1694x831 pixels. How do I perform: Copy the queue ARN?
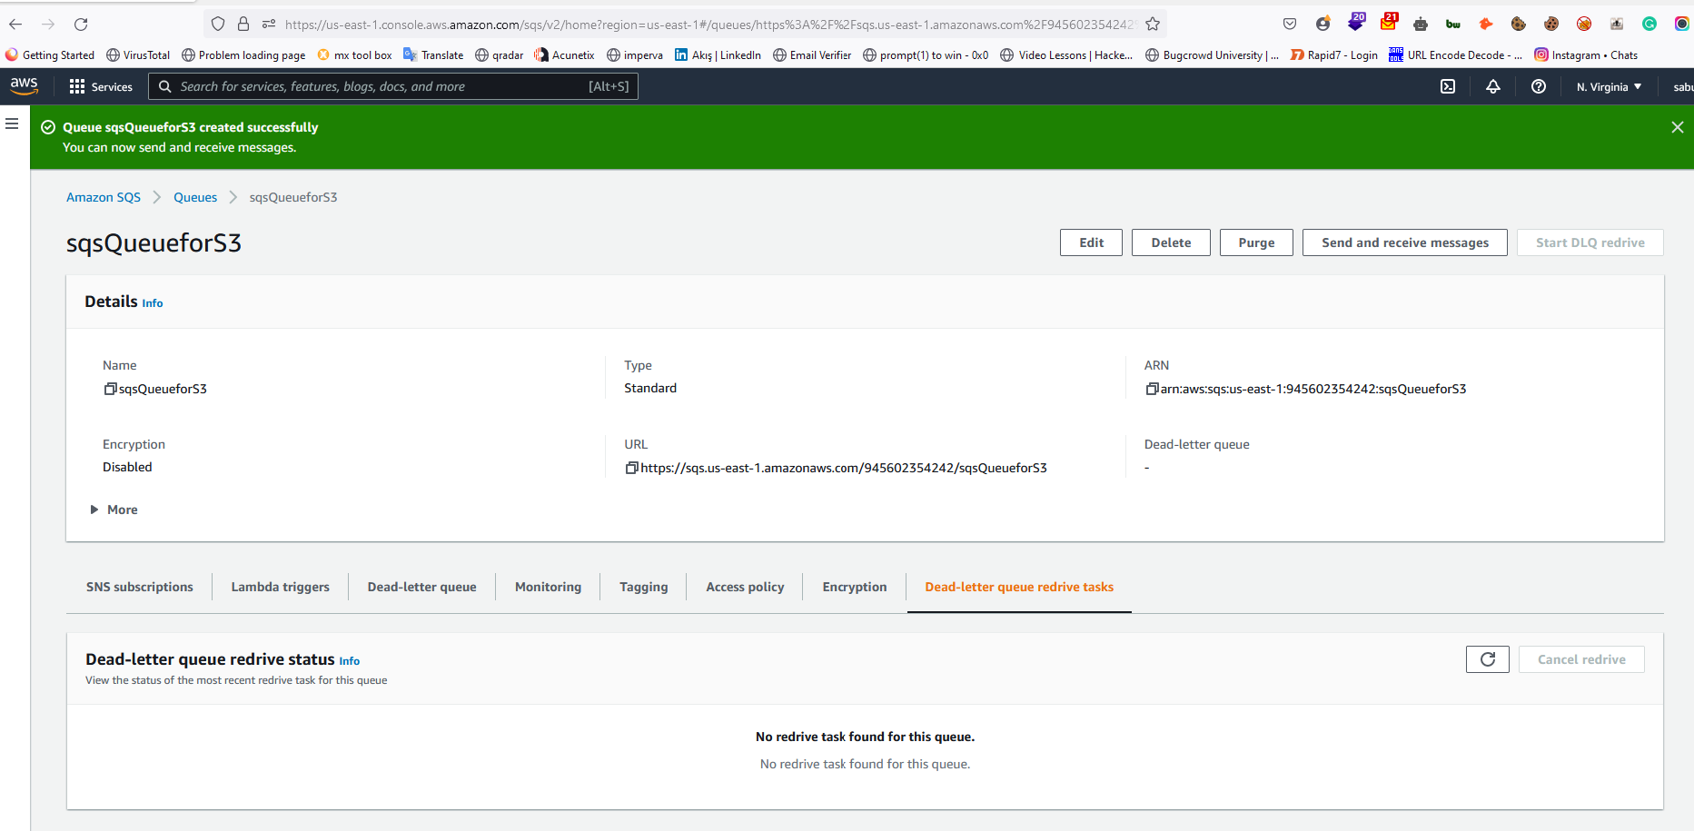[1152, 389]
